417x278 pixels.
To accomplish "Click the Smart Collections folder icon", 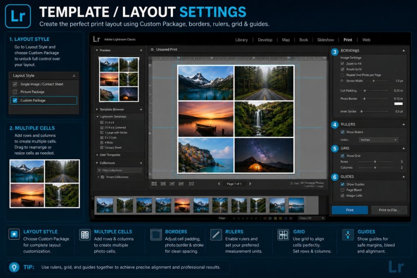I will 102,177.
